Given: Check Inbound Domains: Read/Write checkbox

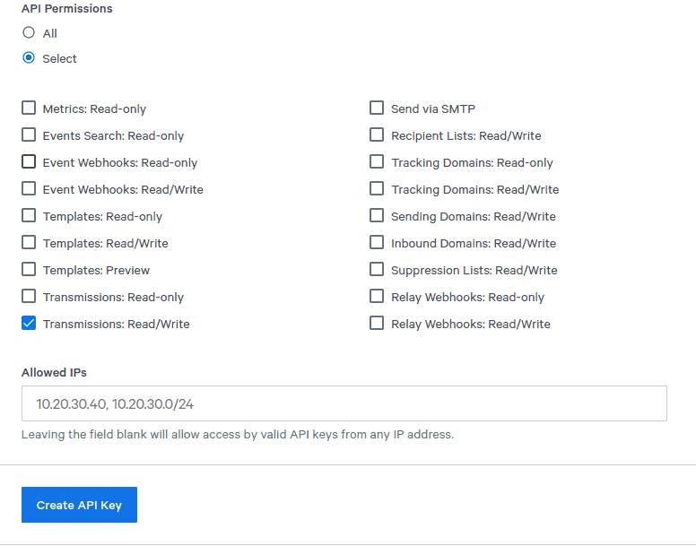Looking at the screenshot, I should tap(377, 243).
